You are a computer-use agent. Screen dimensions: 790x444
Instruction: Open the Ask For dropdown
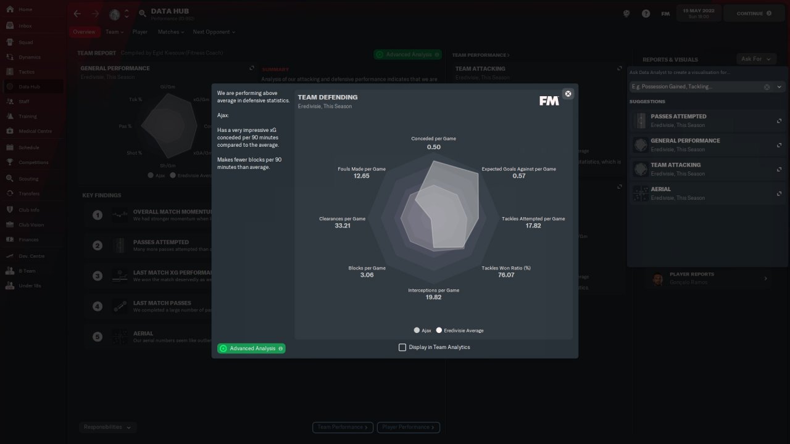756,59
